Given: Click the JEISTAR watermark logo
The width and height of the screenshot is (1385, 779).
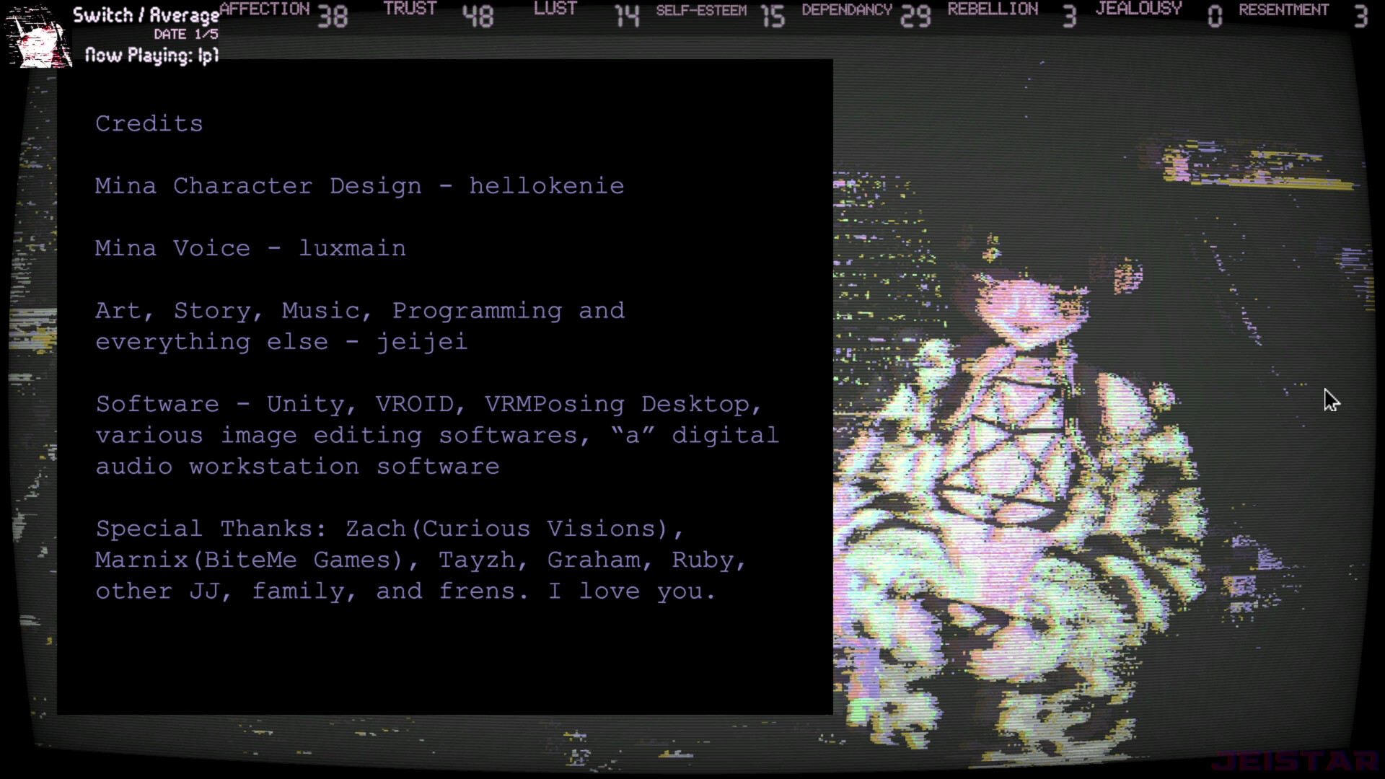Looking at the screenshot, I should click(1294, 760).
